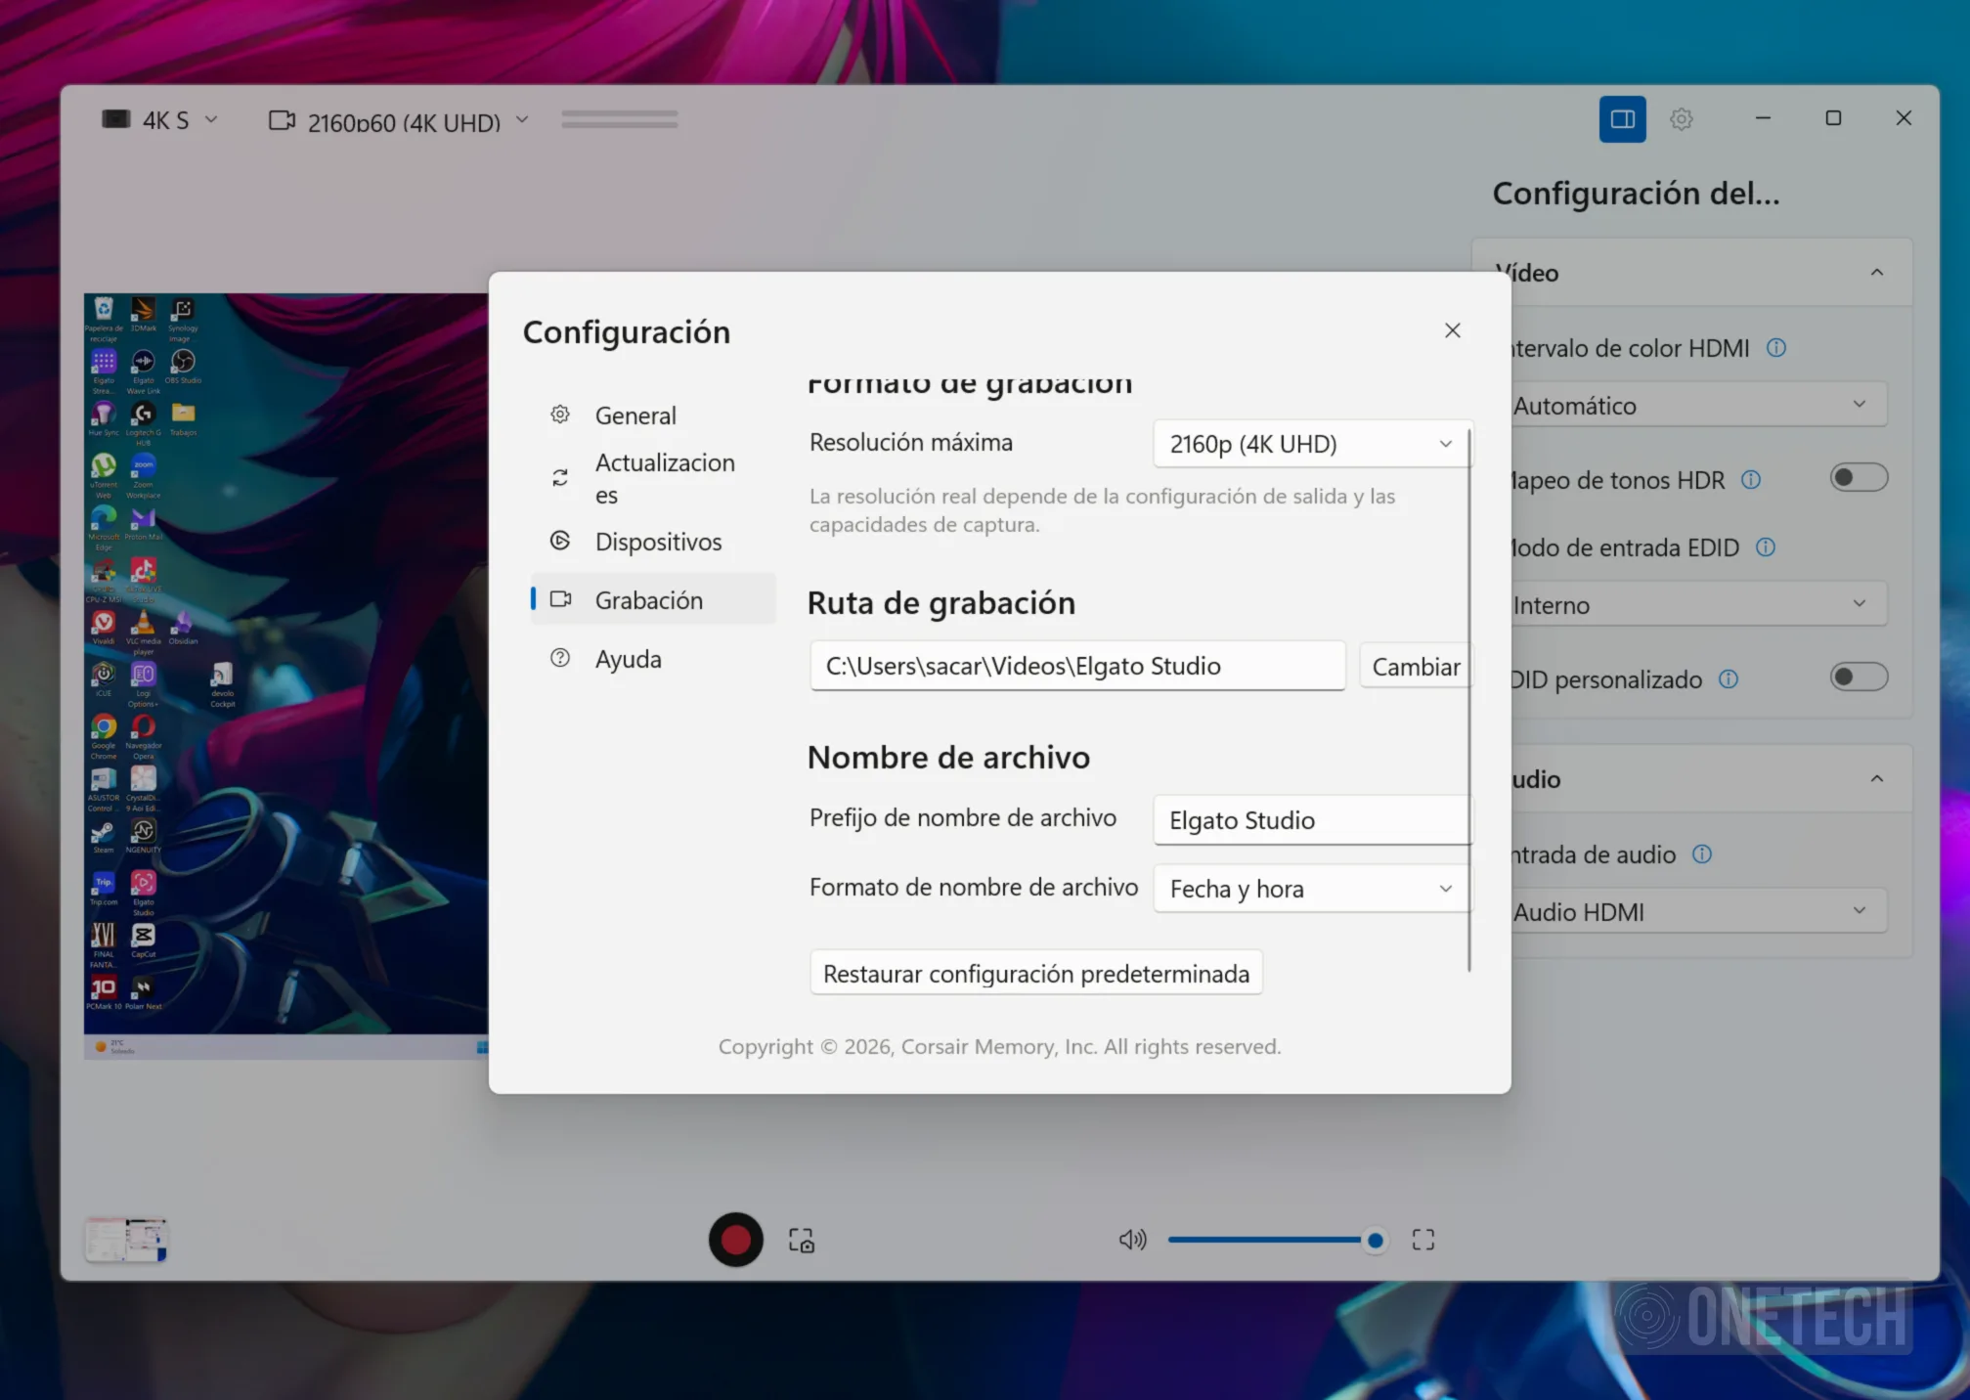
Task: Click the recording path text field
Action: 1077,666
